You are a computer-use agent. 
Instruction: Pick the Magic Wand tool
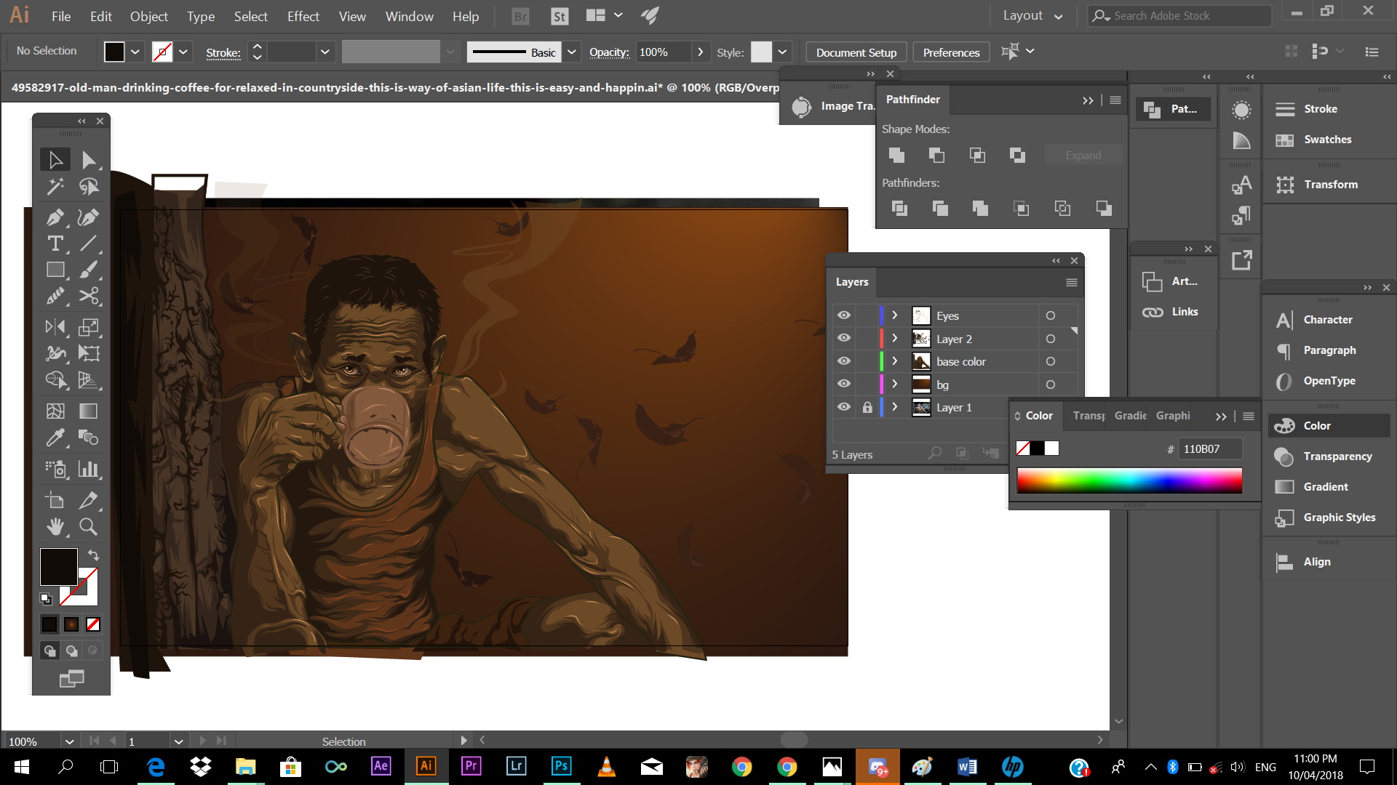coord(55,187)
